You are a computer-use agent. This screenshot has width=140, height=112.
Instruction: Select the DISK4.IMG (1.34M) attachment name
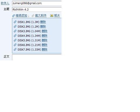(29, 36)
